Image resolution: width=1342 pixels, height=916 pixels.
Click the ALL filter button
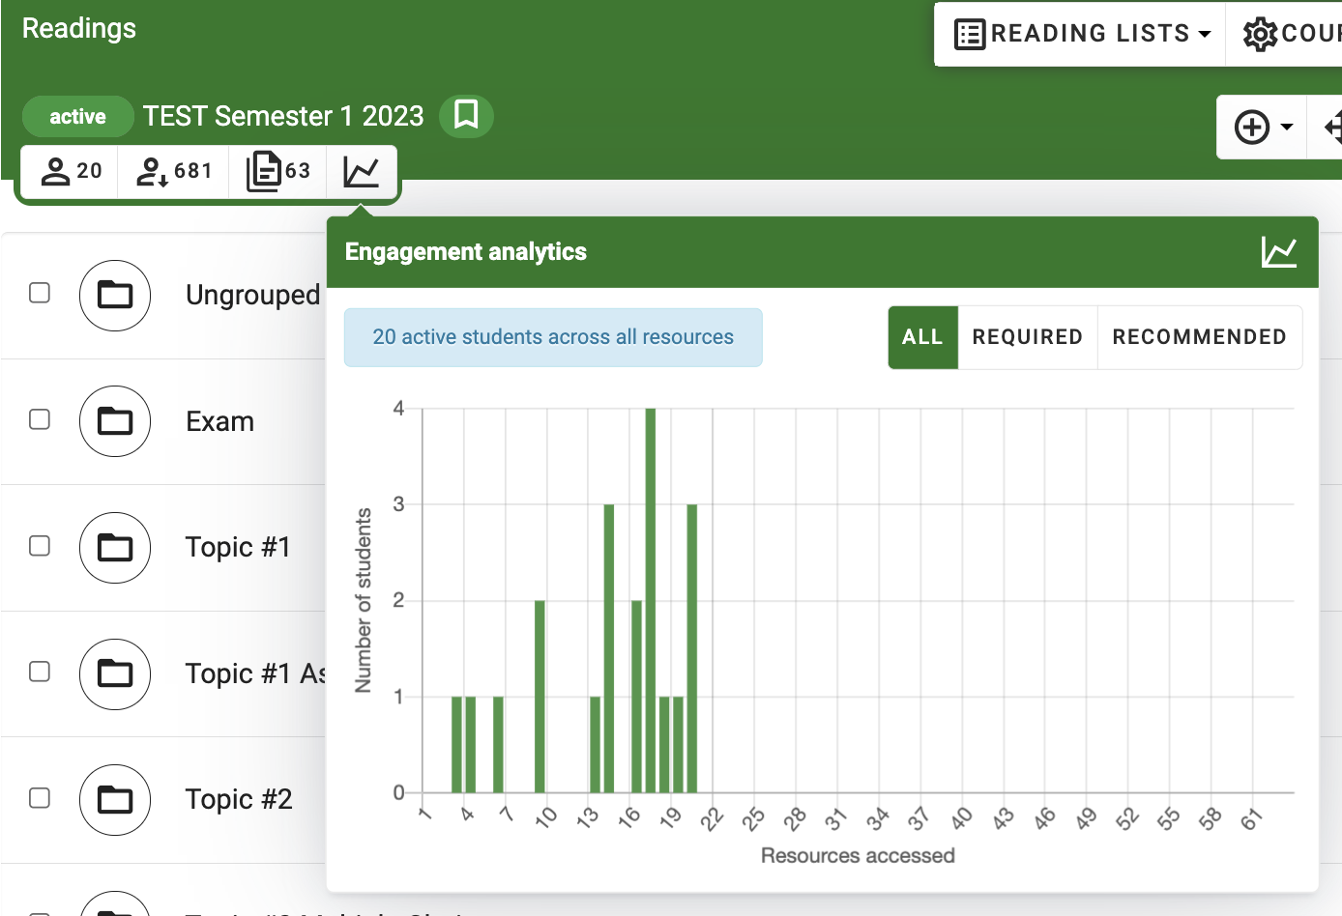click(x=922, y=336)
